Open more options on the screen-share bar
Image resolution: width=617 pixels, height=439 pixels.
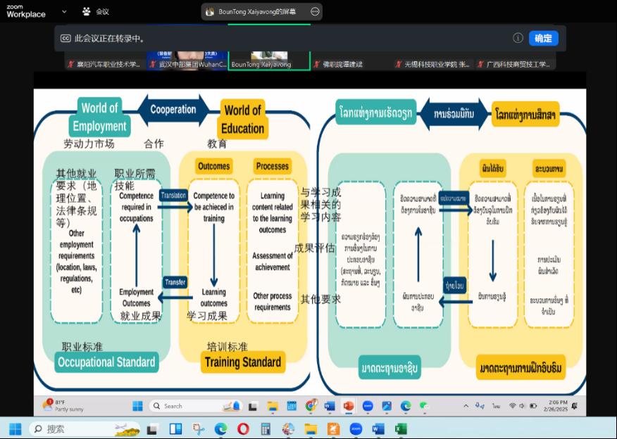pos(315,11)
